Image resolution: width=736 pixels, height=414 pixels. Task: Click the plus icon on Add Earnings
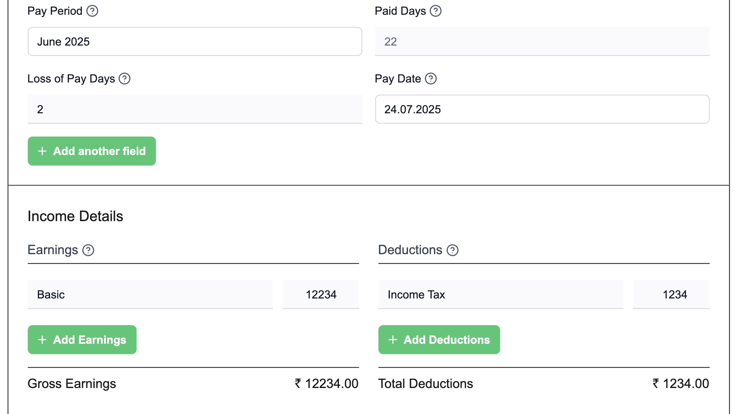pos(42,340)
